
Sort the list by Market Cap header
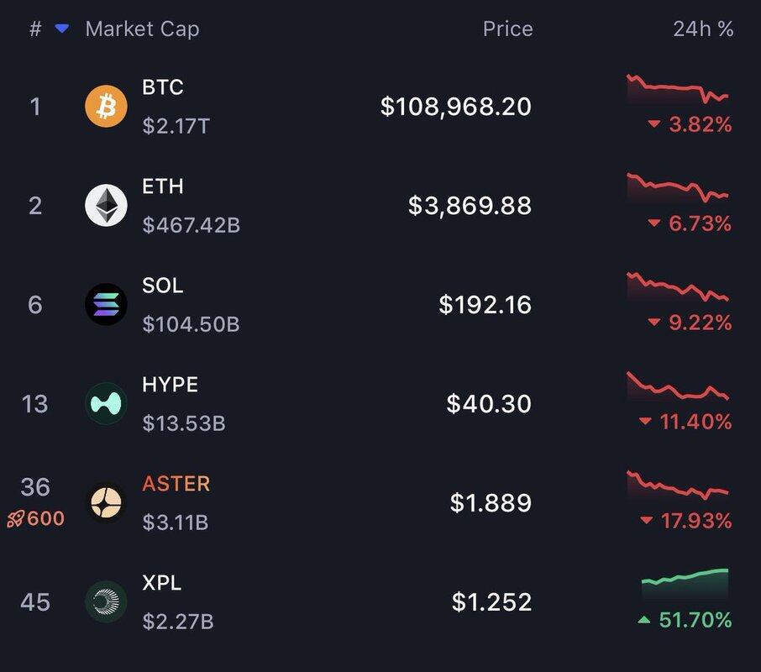pyautogui.click(x=142, y=29)
